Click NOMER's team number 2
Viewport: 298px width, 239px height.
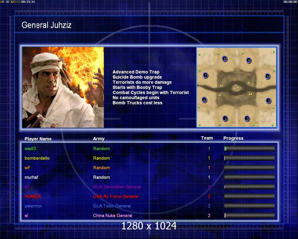[209, 196]
